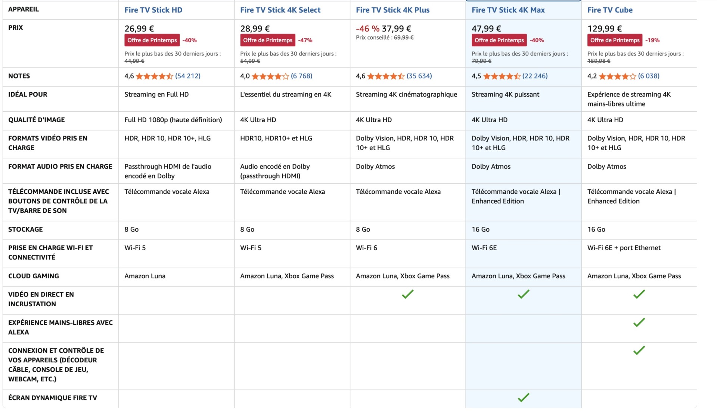Click the struck-through 69,99 € recommended price

pyautogui.click(x=404, y=38)
